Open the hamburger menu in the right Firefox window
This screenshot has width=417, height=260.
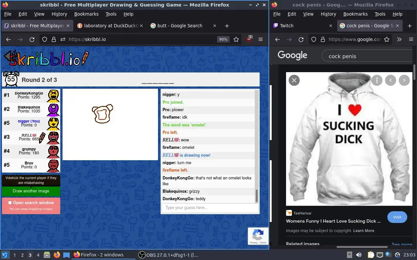(x=411, y=39)
